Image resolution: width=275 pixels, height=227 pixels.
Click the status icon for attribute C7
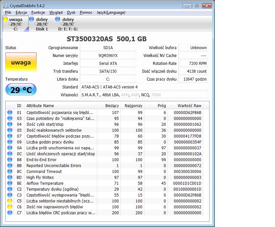10,213
